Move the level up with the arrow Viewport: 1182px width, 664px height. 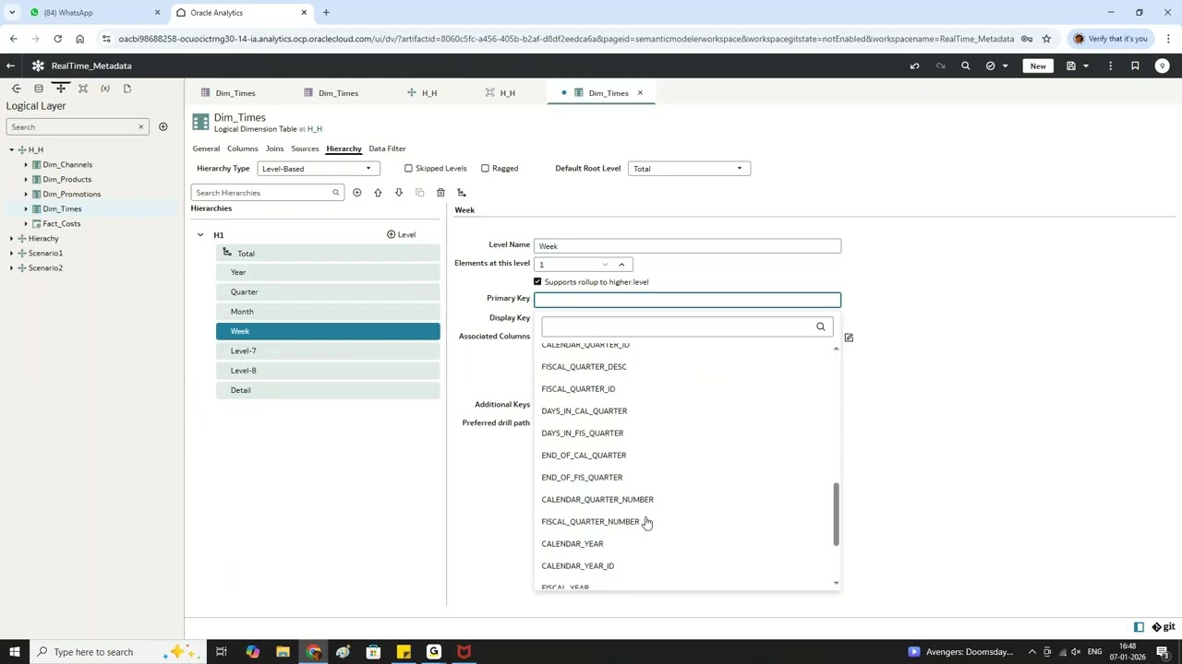coord(378,193)
